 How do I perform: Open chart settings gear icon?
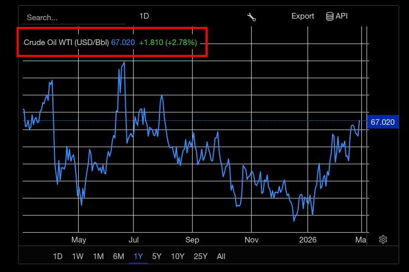tap(383, 239)
